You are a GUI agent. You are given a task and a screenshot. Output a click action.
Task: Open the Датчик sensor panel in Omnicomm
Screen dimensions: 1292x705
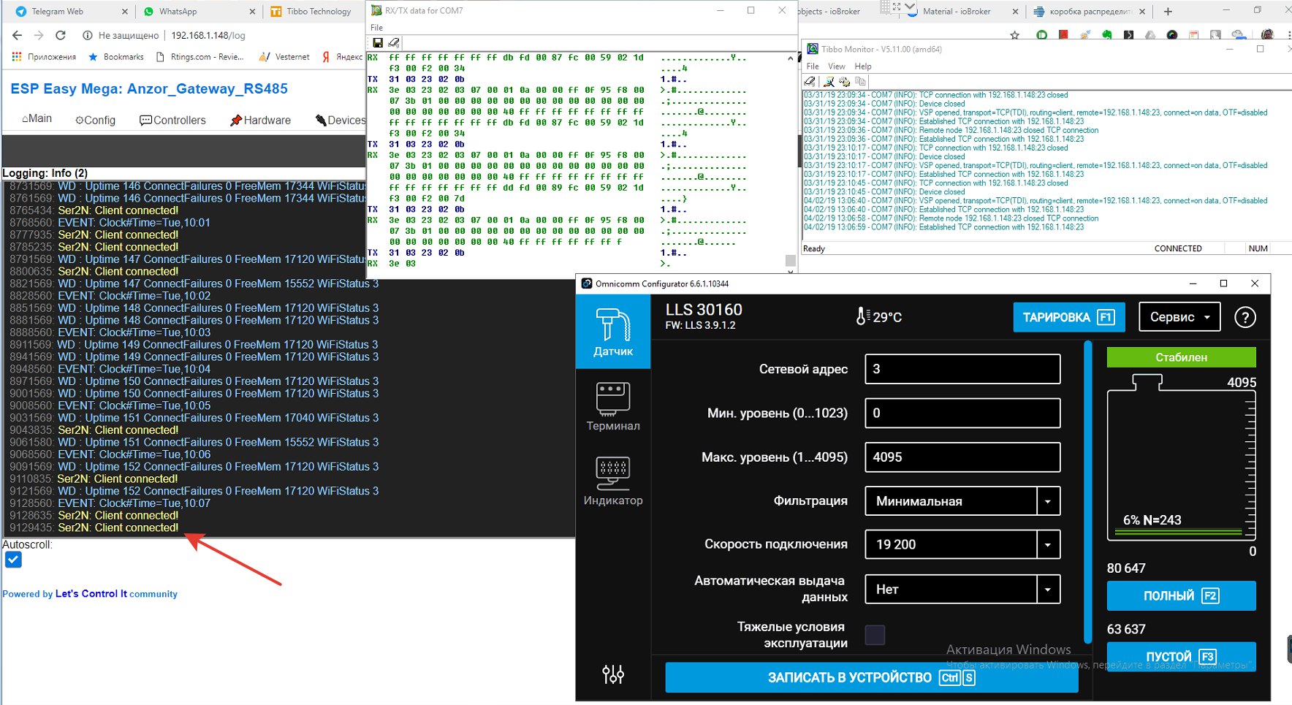coord(612,332)
